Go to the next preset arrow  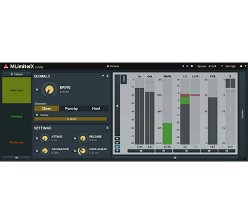[x=187, y=66]
